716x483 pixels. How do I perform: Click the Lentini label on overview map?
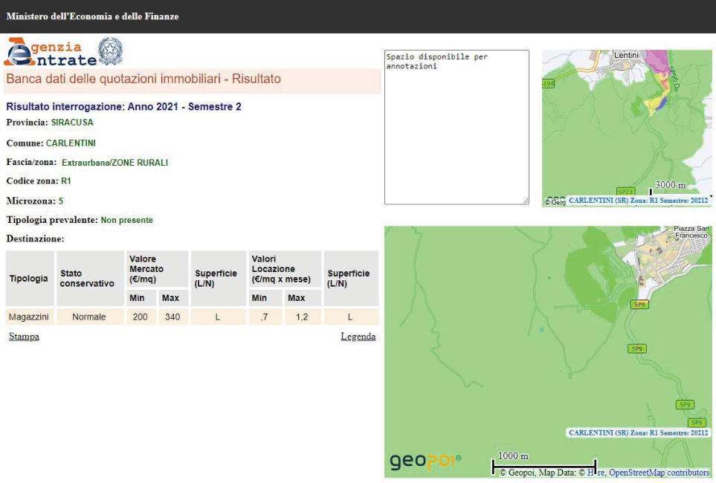626,56
